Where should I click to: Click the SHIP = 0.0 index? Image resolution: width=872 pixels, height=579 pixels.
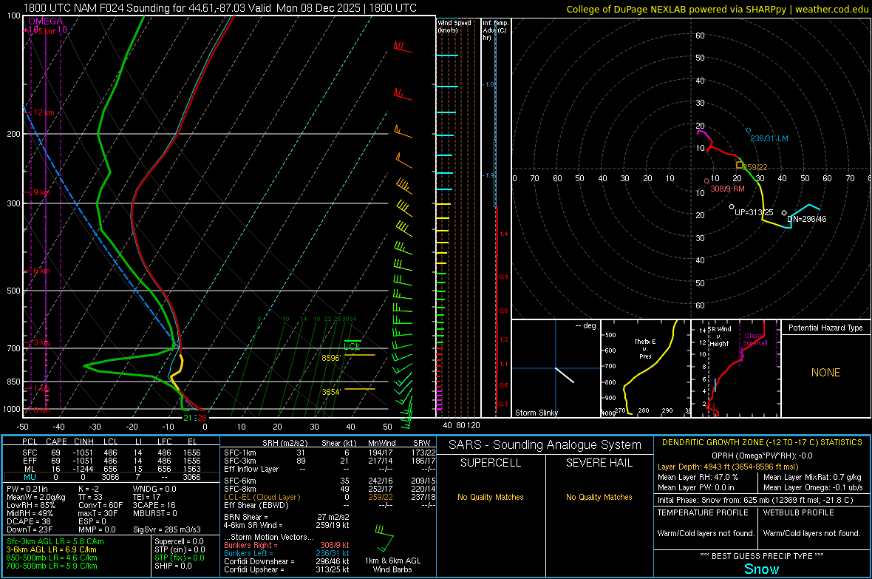pos(173,566)
